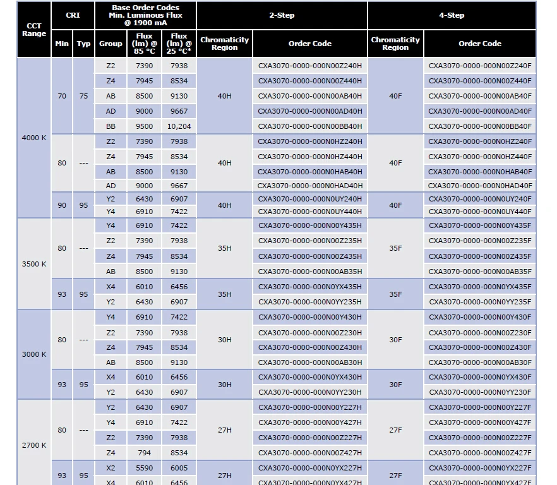This screenshot has height=485, width=557.
Task: Select the BB group cell
Action: point(111,126)
